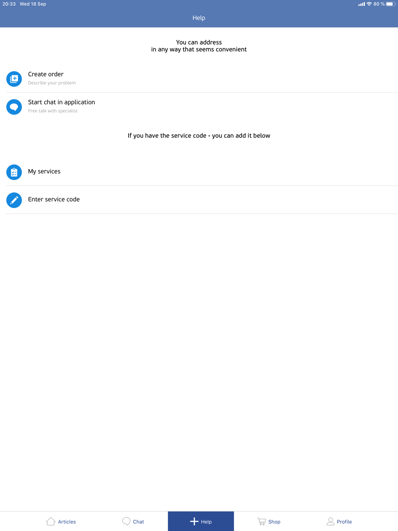This screenshot has width=398, height=531.
Task: Tap the pencil icon for service code
Action: point(14,200)
